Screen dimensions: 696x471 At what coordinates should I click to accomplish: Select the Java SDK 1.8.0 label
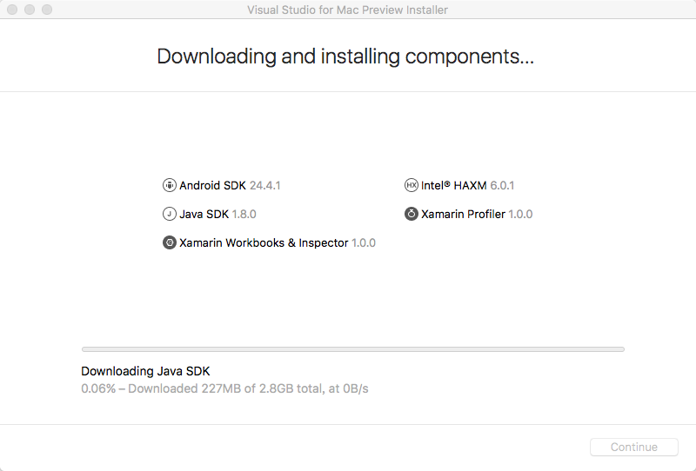(x=217, y=215)
